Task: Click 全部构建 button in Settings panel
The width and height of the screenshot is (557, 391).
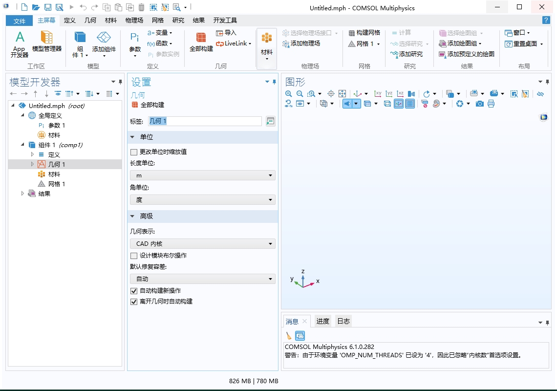Action: 148,105
